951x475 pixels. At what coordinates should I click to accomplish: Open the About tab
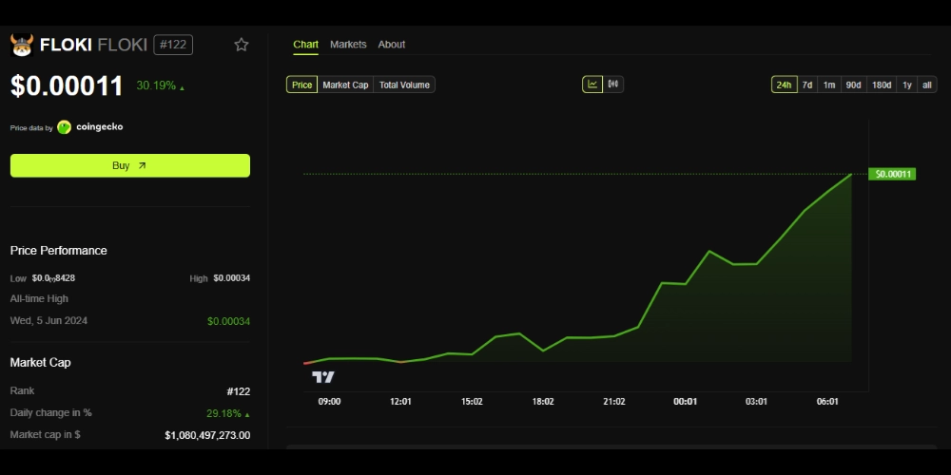391,45
